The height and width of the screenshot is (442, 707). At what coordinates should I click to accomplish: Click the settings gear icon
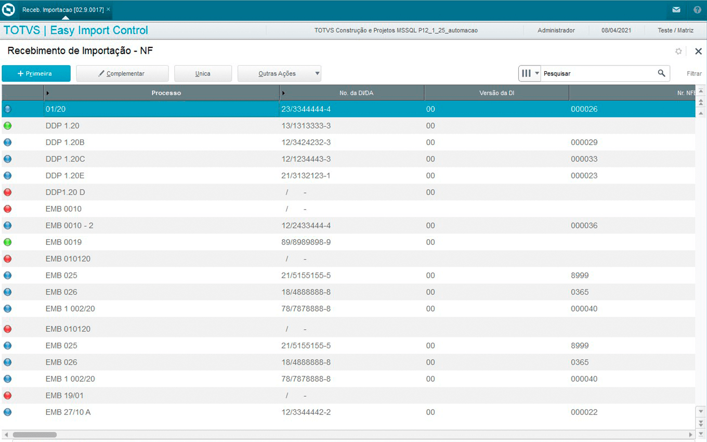coord(678,51)
